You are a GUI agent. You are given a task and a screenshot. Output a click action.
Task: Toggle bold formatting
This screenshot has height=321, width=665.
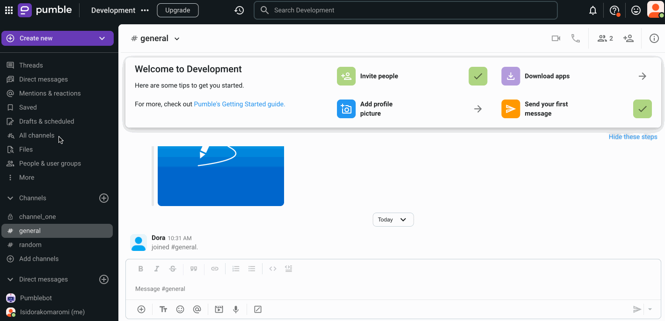coord(140,269)
